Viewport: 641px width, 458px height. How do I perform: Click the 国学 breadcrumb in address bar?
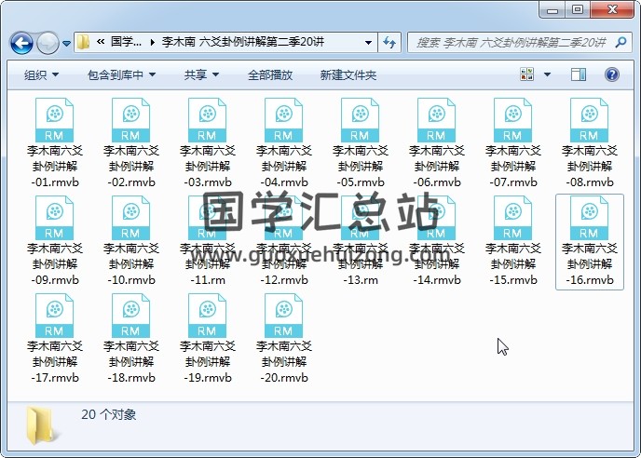(126, 43)
